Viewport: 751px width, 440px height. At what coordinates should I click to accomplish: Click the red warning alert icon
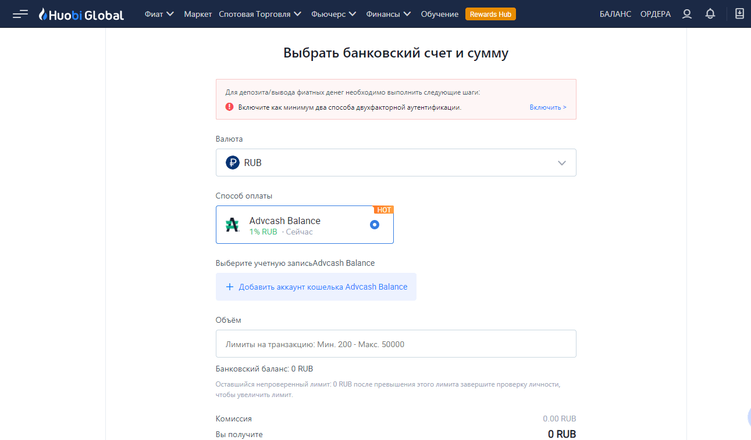[229, 107]
